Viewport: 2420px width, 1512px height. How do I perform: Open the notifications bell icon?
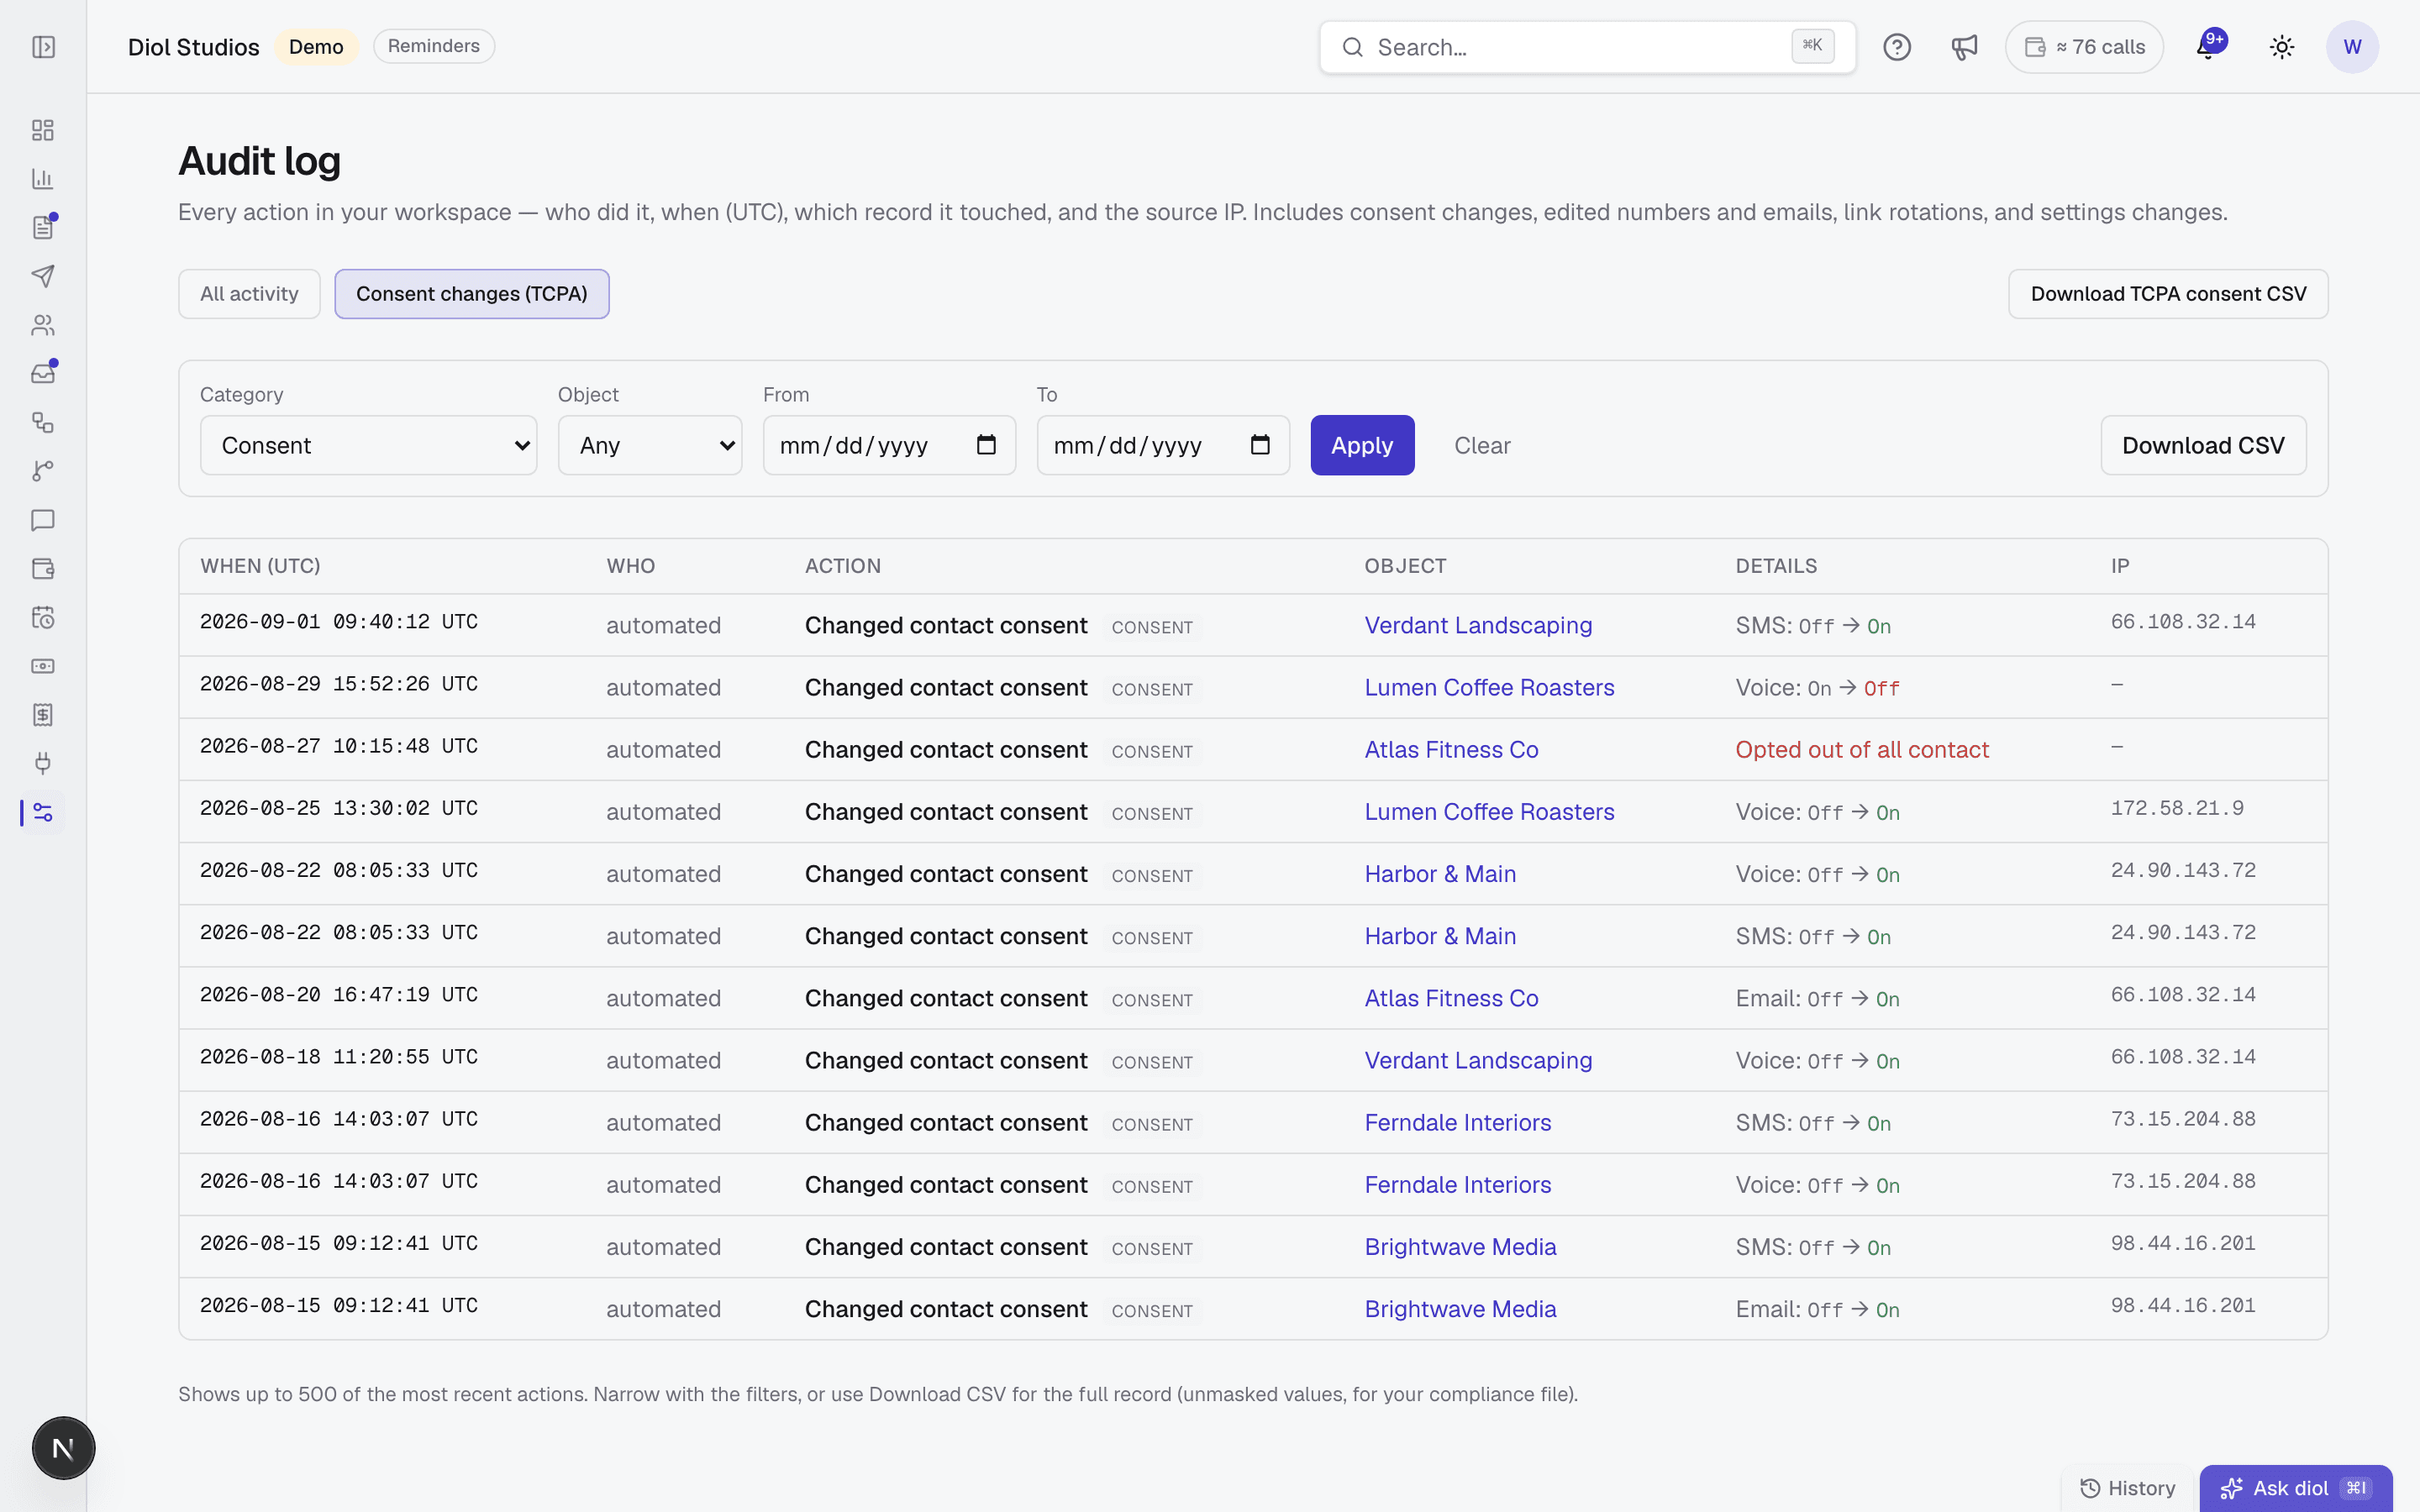[x=2208, y=47]
